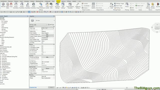Open the 3D View type selector dropdown
Screen dimensions: 160x90
click(54, 20)
